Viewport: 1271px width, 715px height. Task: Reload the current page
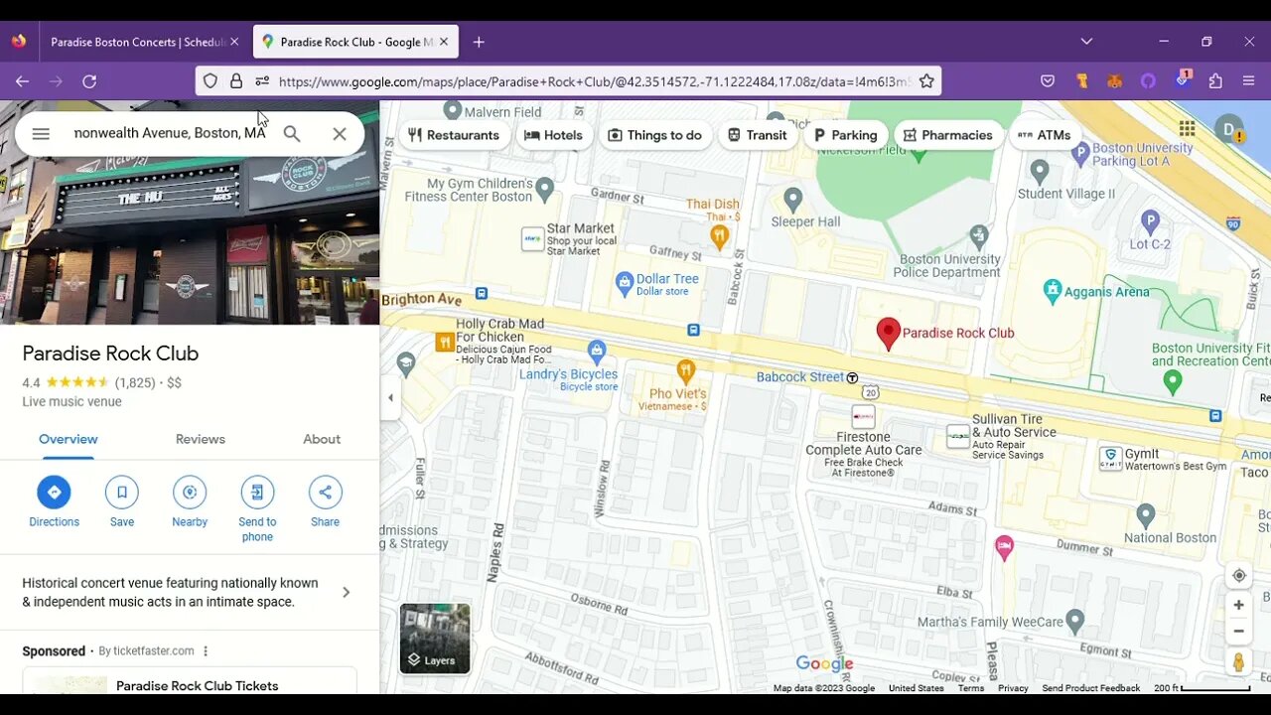(89, 81)
